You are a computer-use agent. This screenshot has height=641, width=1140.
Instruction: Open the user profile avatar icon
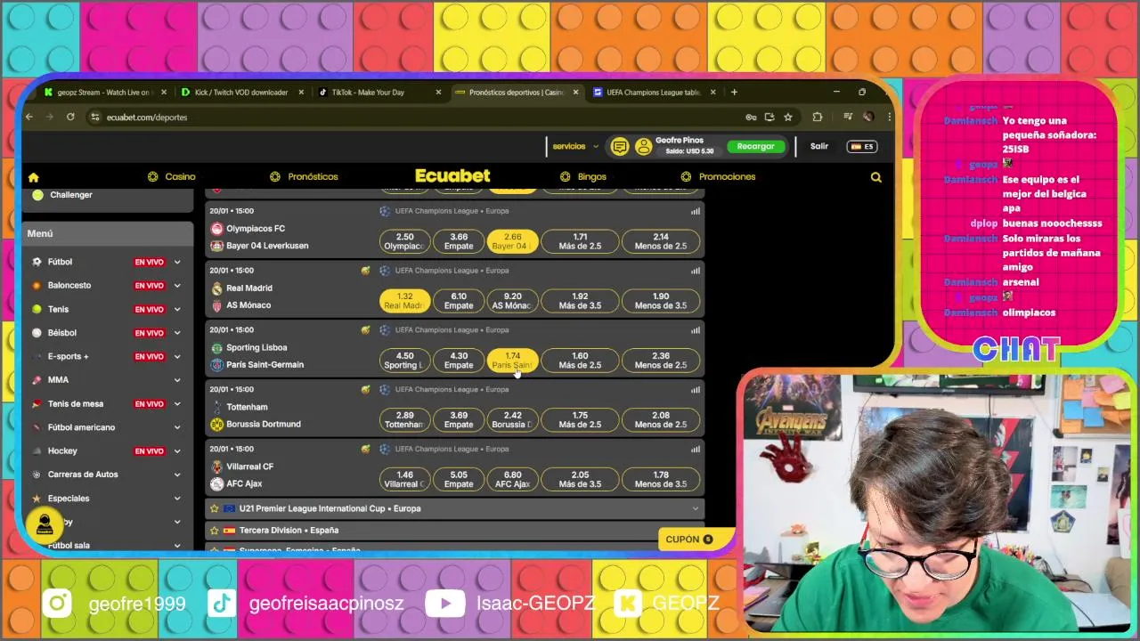[643, 147]
